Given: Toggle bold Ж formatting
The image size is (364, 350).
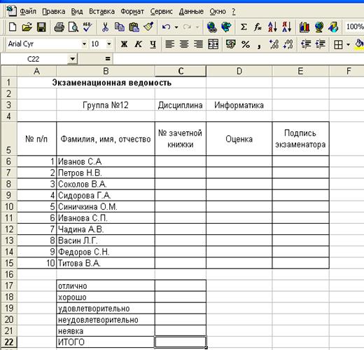Looking at the screenshot, I should 124,44.
